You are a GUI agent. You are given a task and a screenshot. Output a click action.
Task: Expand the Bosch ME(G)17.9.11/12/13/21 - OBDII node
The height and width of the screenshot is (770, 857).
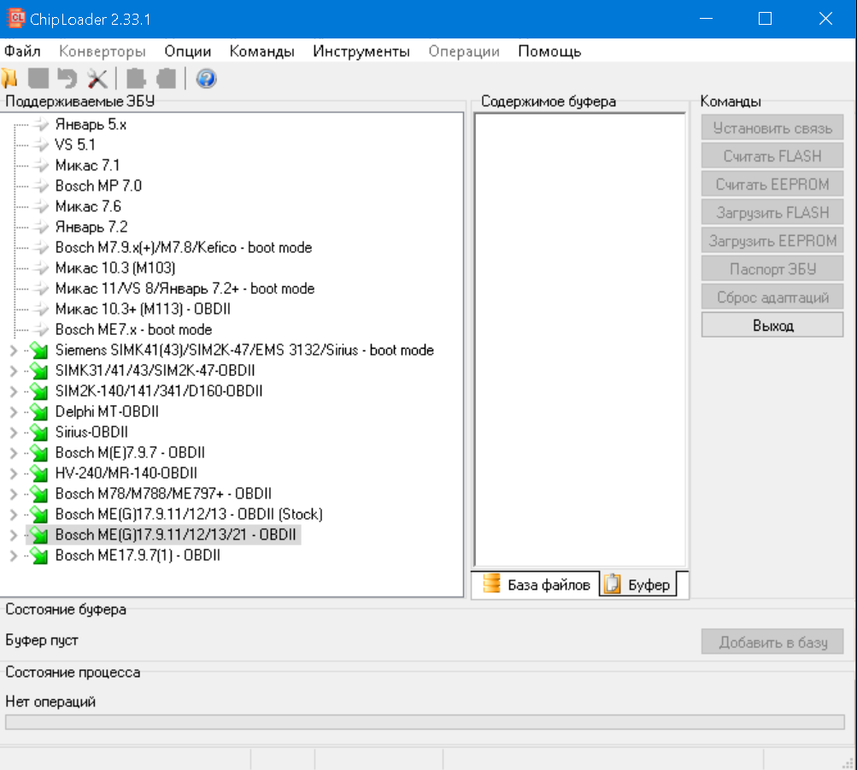coord(13,535)
